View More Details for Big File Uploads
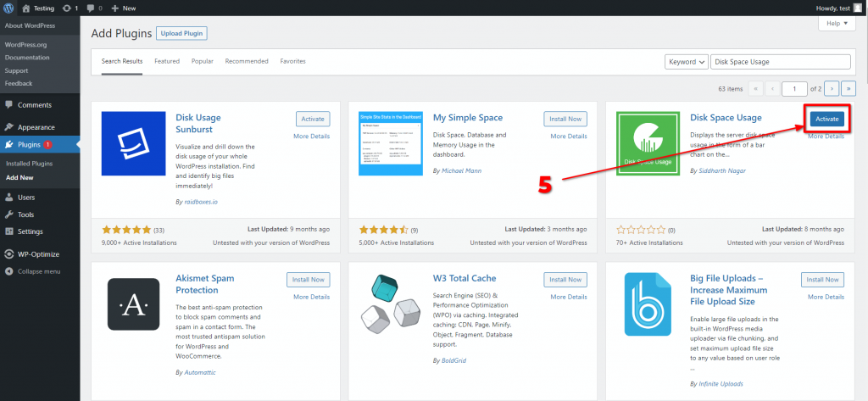 pos(826,297)
